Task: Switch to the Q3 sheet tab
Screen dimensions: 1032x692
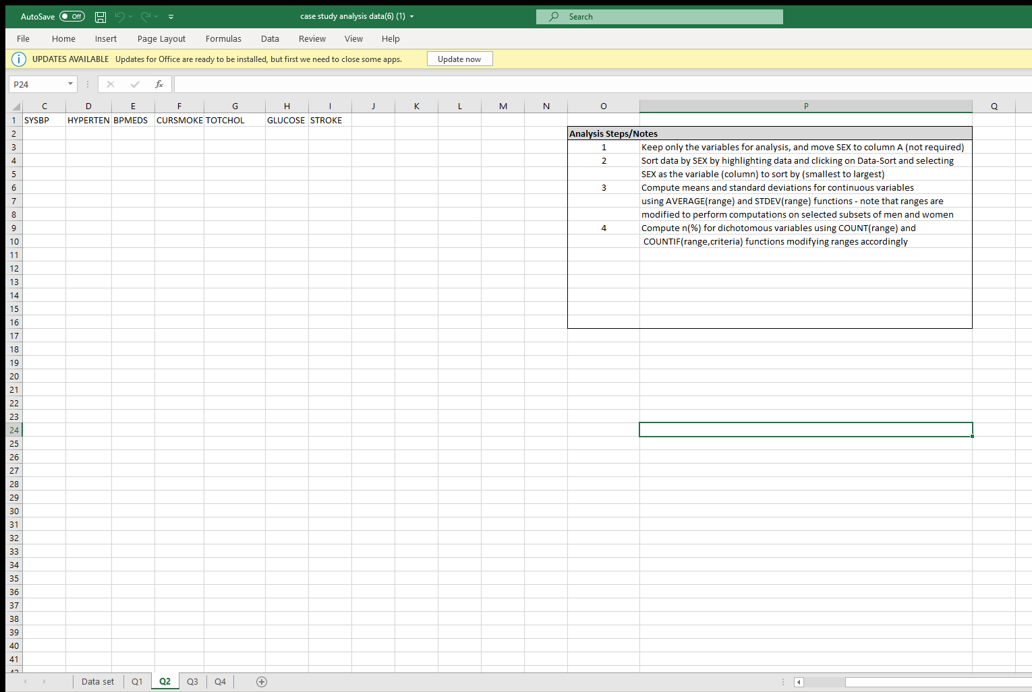Action: click(x=193, y=681)
